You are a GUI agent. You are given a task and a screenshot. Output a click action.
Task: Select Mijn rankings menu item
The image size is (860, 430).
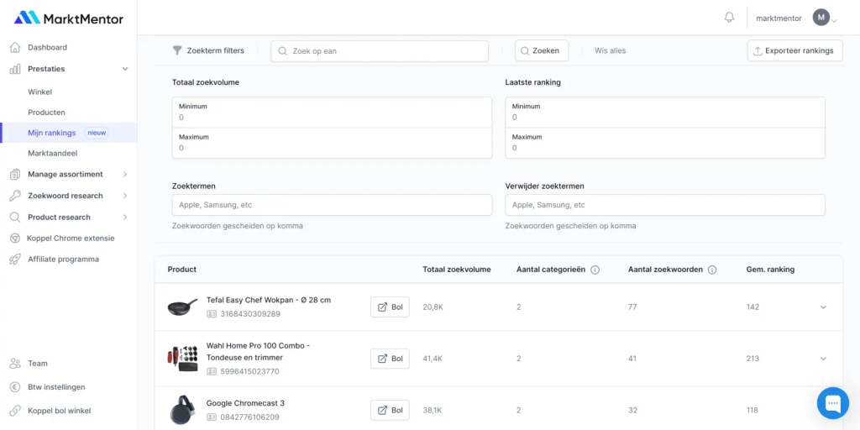point(69,133)
